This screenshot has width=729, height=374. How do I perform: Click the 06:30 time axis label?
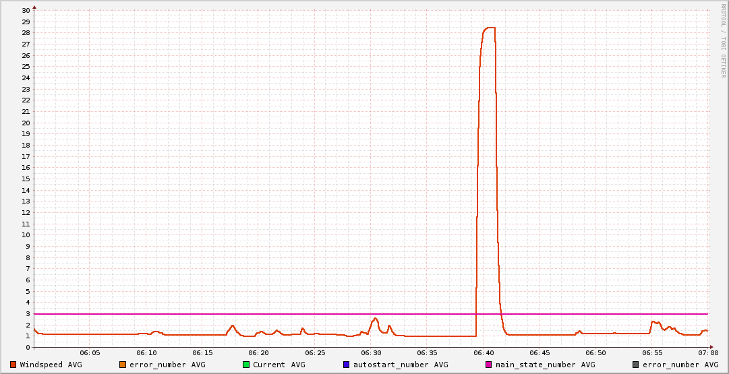point(371,352)
